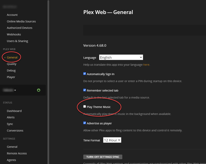Toggle the Advertise as player checkbox
This screenshot has height=164, width=206.
click(85, 123)
